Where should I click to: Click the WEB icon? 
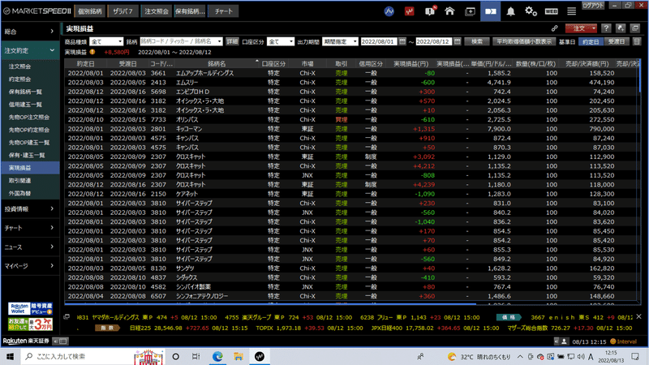coord(551,11)
